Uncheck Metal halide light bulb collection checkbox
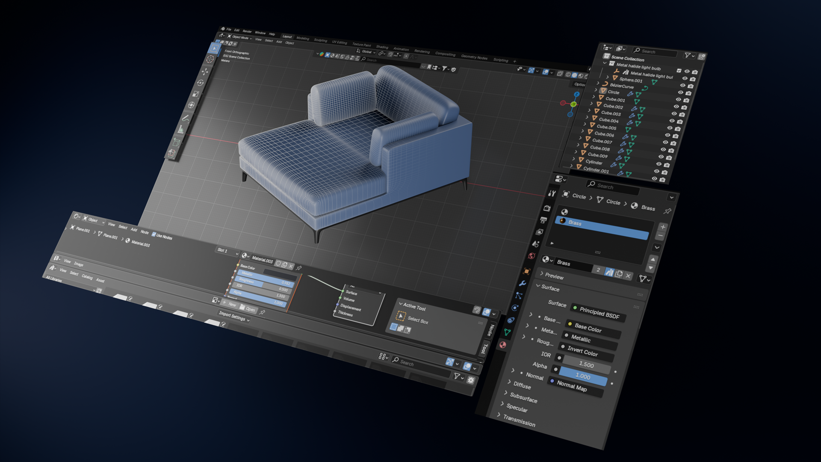 click(x=679, y=70)
